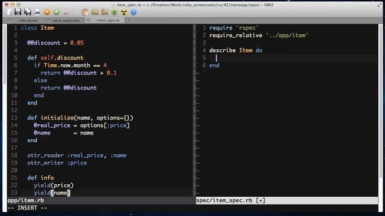
Task: Click the Save Session folder icon
Action: click(x=105, y=12)
